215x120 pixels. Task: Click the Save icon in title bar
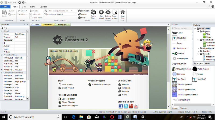pyautogui.click(x=6, y=2)
